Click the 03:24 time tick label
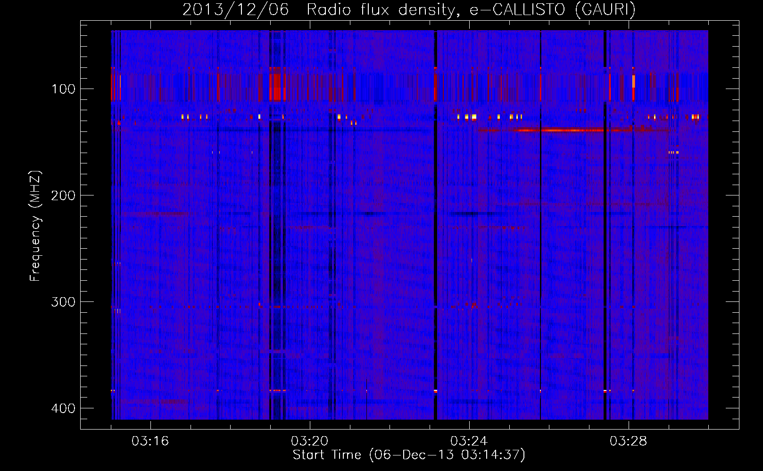The width and height of the screenshot is (763, 471). 469,441
